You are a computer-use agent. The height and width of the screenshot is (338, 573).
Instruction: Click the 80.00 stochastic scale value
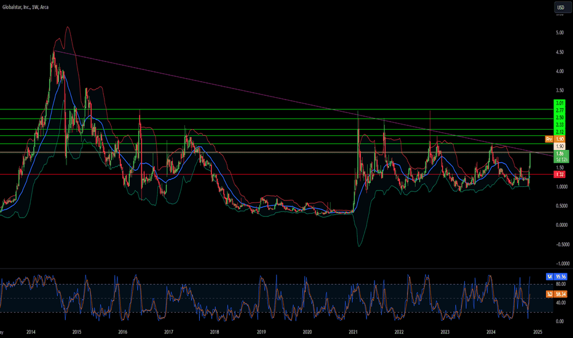[560, 284]
